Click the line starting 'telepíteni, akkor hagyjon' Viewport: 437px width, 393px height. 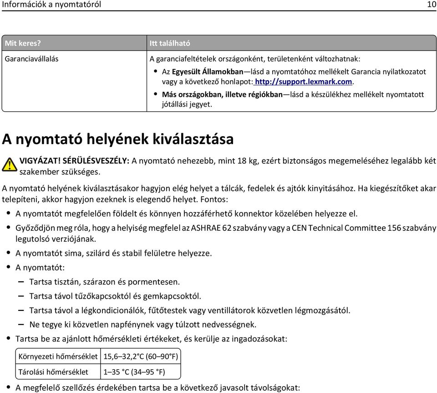[115, 199]
